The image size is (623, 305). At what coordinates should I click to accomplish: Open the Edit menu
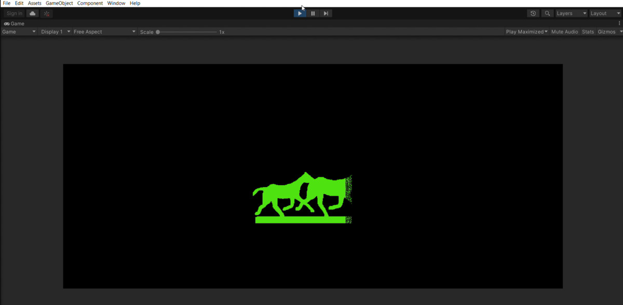(x=19, y=3)
